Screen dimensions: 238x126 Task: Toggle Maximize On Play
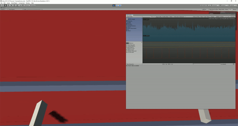[x=214, y=10]
